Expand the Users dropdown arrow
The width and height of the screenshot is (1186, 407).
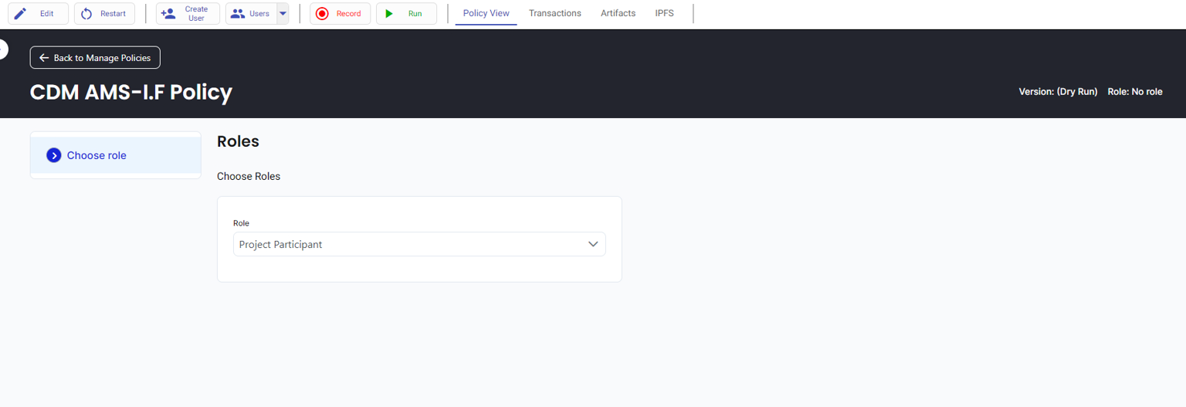tap(283, 13)
